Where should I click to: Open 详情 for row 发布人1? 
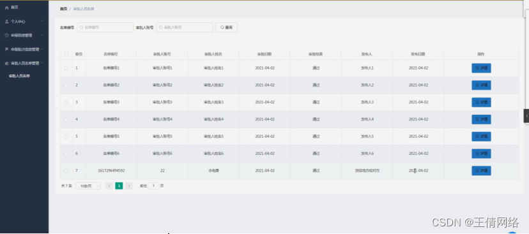481,68
